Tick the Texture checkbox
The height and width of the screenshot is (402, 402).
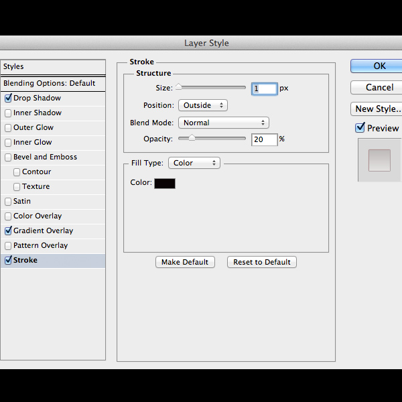(x=17, y=187)
